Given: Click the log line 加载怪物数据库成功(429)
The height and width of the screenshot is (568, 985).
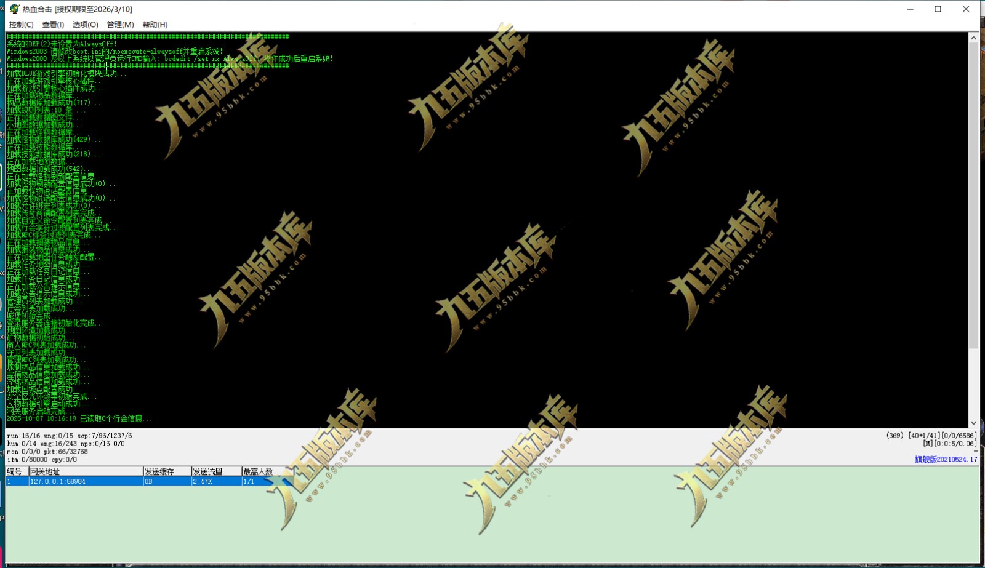Looking at the screenshot, I should pyautogui.click(x=53, y=140).
